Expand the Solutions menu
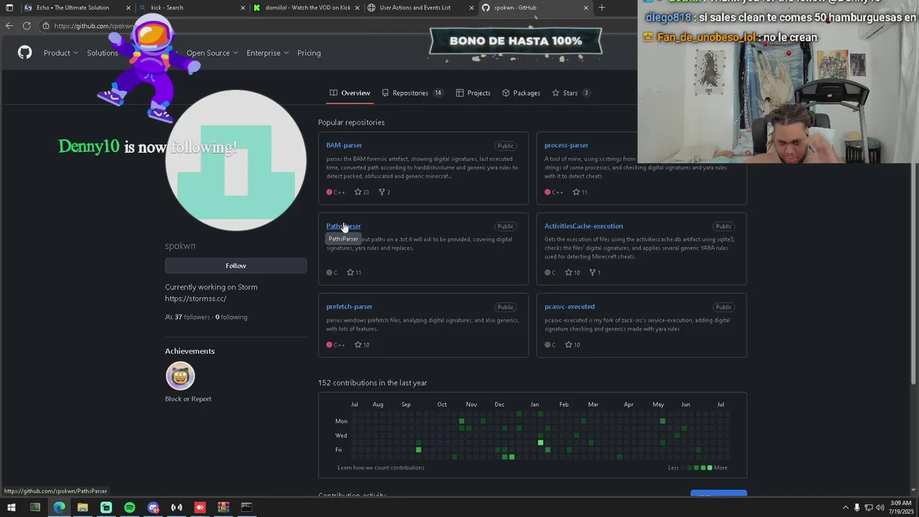Image resolution: width=919 pixels, height=517 pixels. coord(103,53)
